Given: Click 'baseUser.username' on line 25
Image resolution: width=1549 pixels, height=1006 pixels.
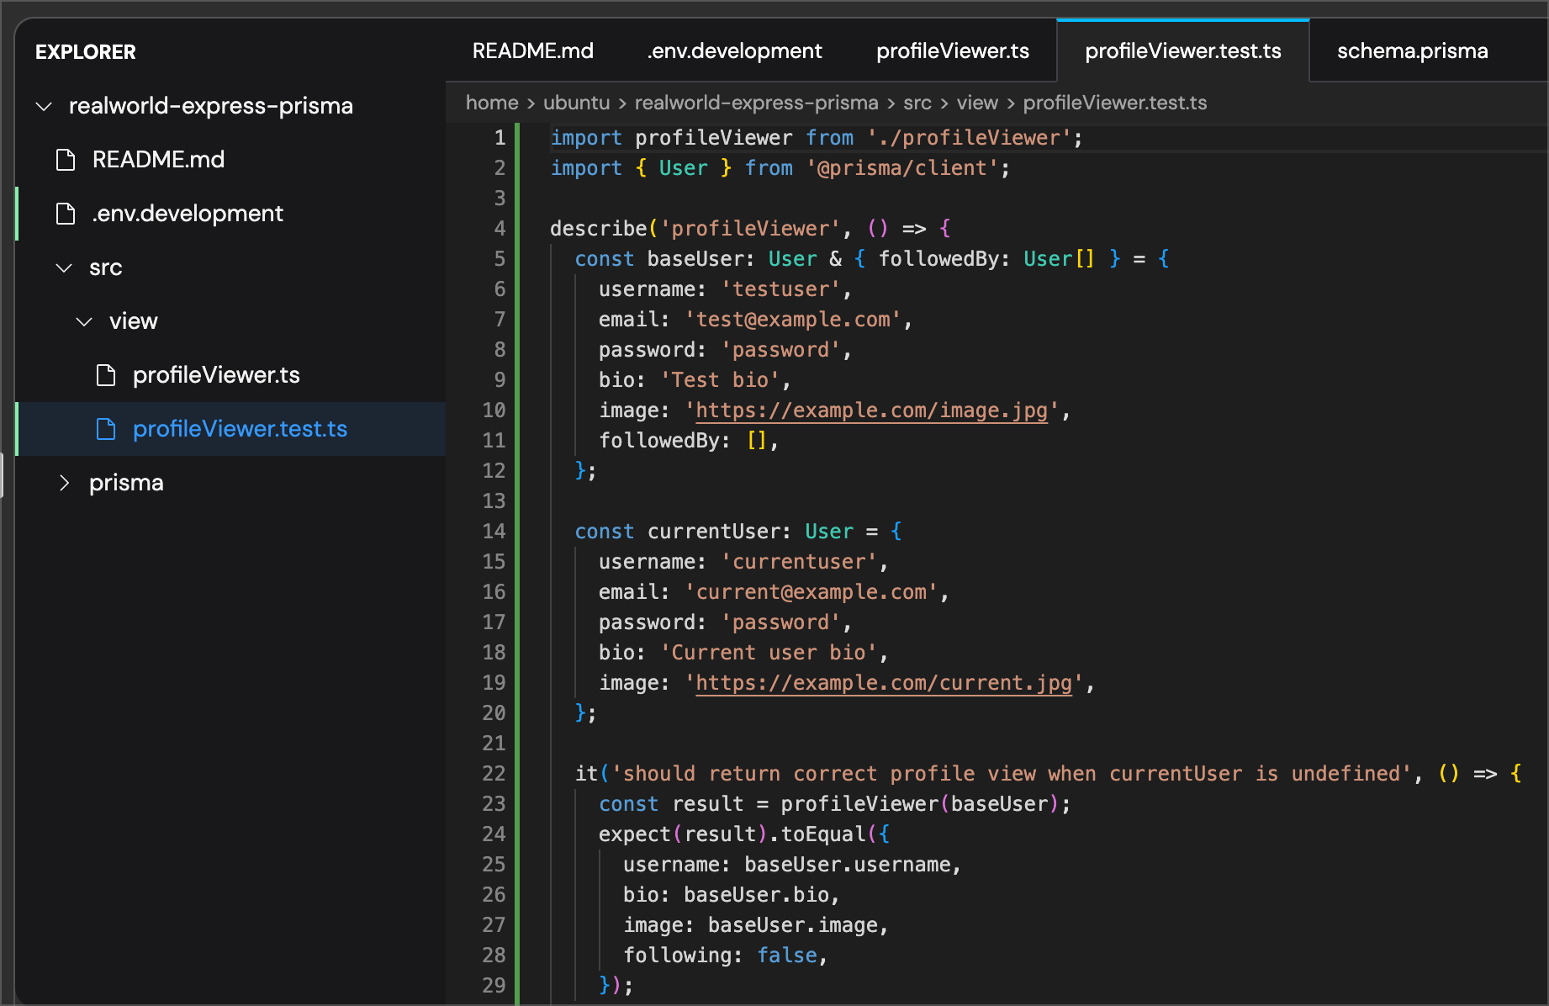Looking at the screenshot, I should pos(848,865).
